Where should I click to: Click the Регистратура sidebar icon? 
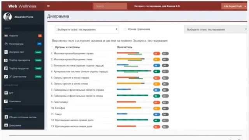point(6,44)
